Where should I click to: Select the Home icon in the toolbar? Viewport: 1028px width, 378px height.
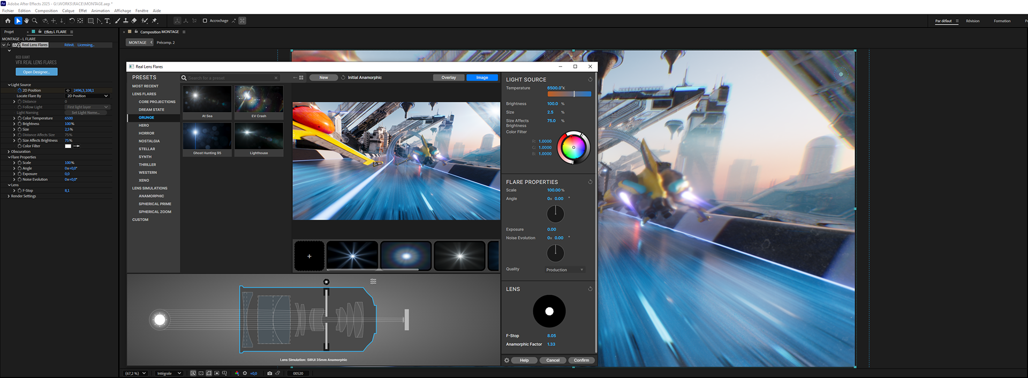coord(7,21)
